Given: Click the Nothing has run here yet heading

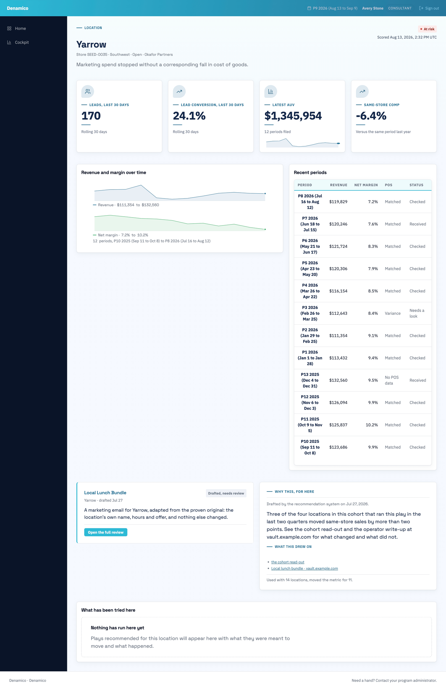Looking at the screenshot, I should (117, 628).
